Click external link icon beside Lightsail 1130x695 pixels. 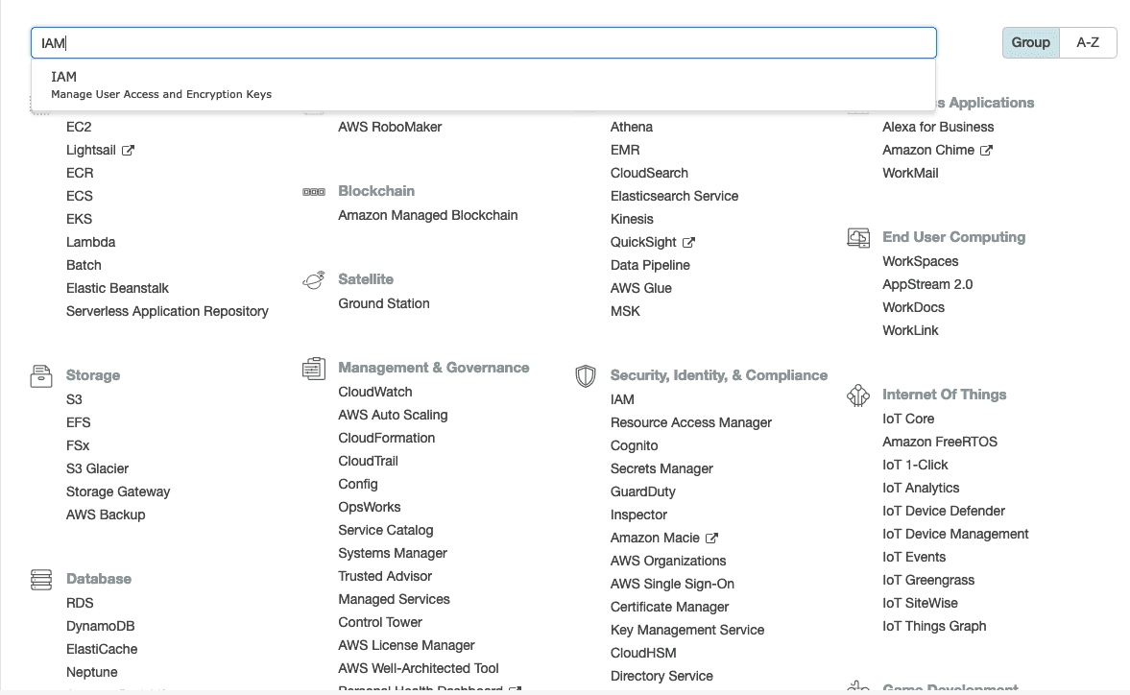tap(128, 151)
